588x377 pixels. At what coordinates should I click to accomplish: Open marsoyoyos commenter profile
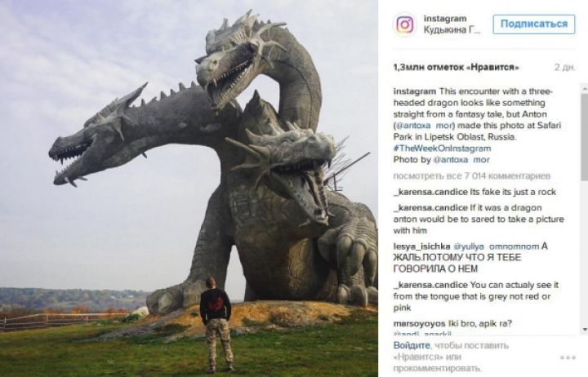click(419, 323)
